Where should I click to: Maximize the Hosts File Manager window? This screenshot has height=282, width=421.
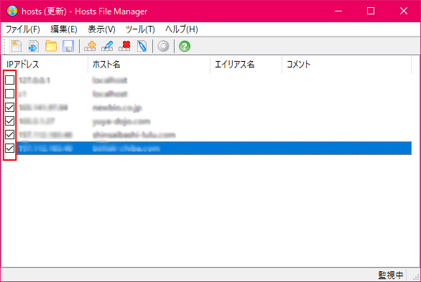tap(371, 11)
